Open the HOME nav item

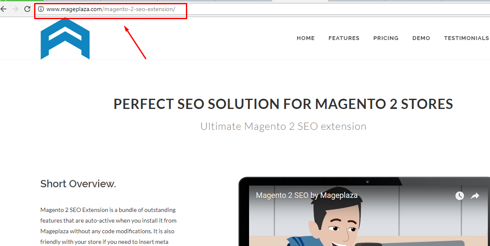coord(306,38)
